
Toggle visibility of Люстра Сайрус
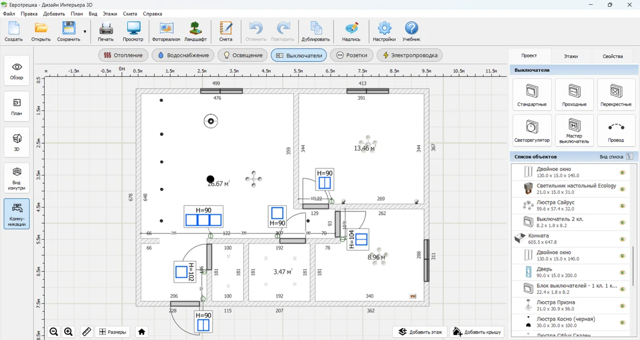(622, 206)
